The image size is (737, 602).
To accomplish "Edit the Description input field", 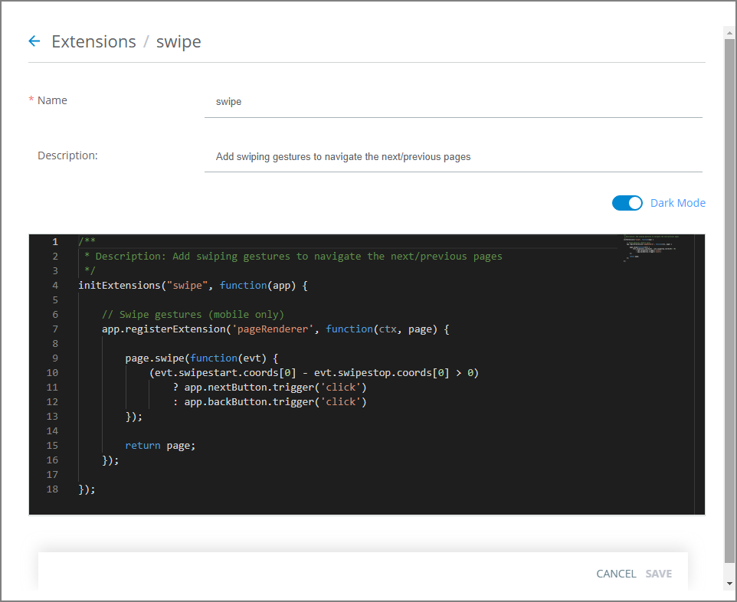I will tap(453, 156).
